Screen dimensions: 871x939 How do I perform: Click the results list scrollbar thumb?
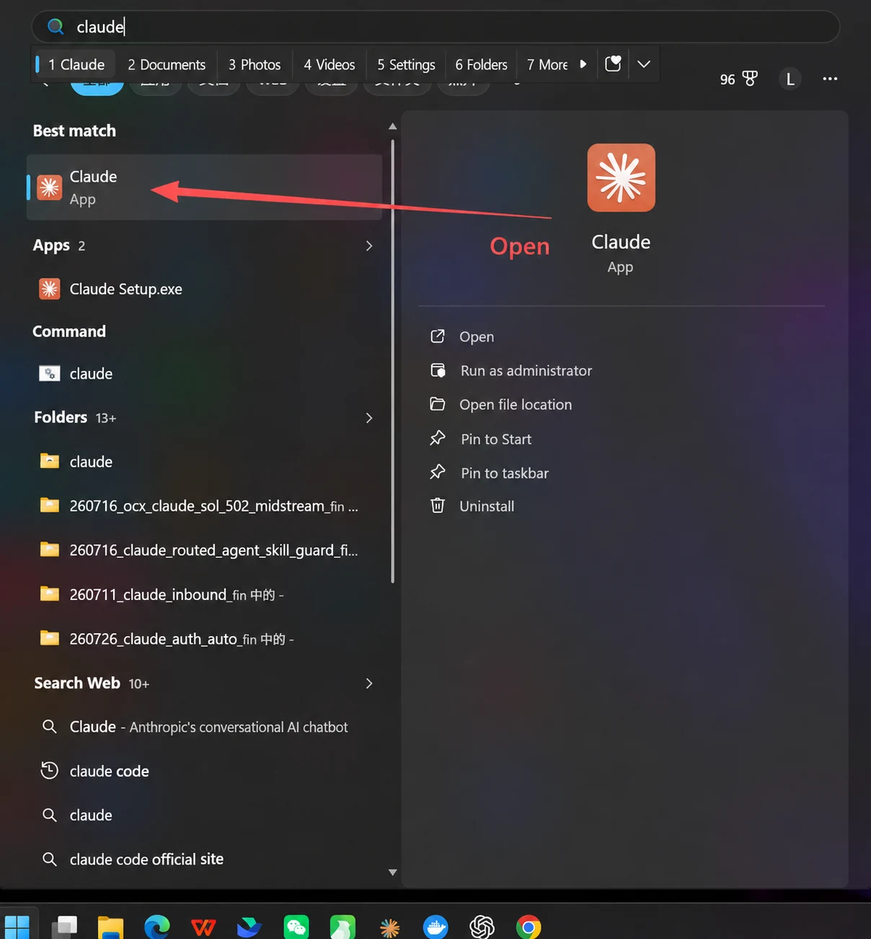(392, 361)
